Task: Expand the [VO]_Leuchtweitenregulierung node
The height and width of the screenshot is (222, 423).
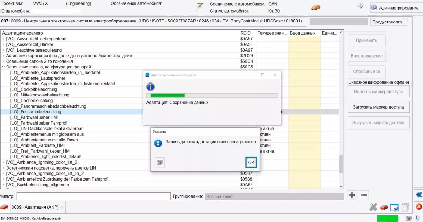Action: pyautogui.click(x=4, y=50)
